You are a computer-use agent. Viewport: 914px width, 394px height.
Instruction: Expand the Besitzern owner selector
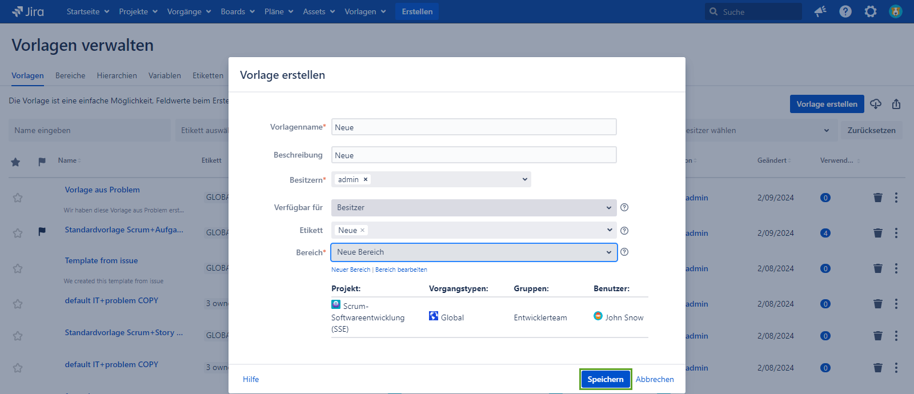524,179
